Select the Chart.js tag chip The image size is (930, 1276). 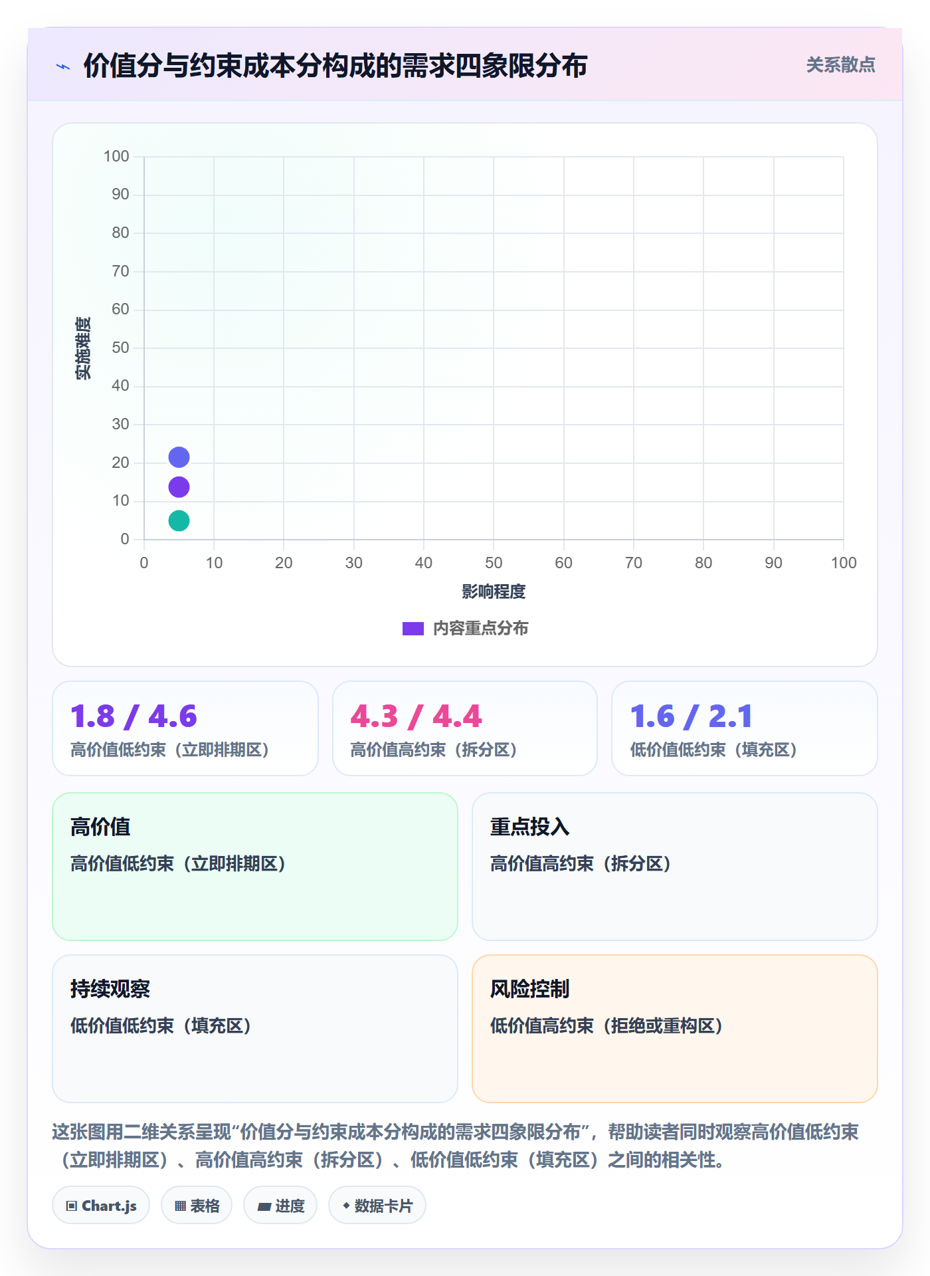pyautogui.click(x=101, y=1205)
